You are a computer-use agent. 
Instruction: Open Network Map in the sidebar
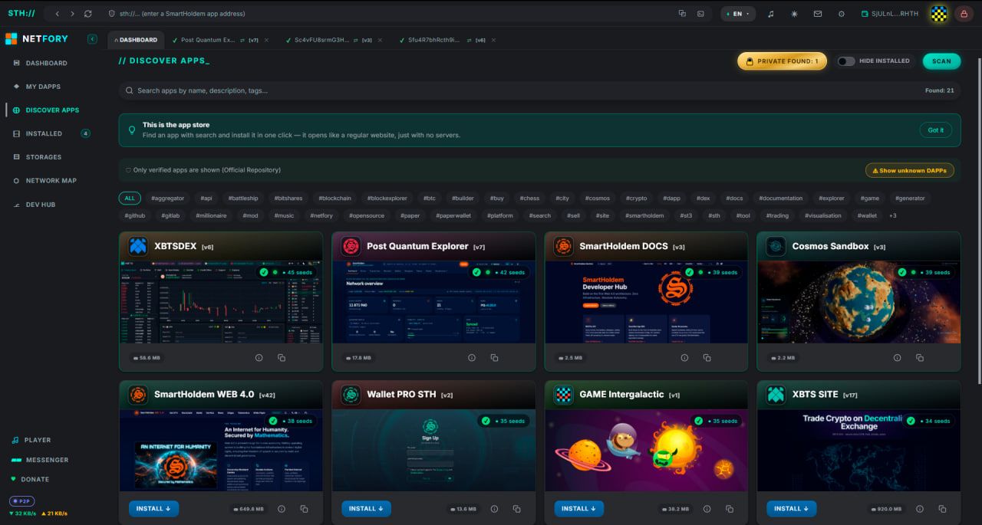51,181
